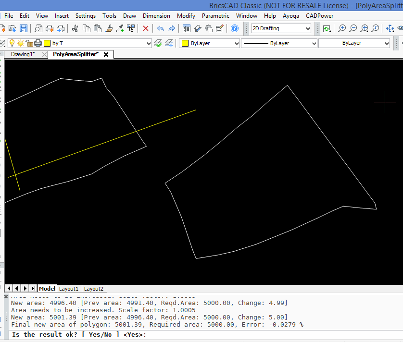
Task: Click the Match Properties paintbrush icon
Action: (109, 29)
